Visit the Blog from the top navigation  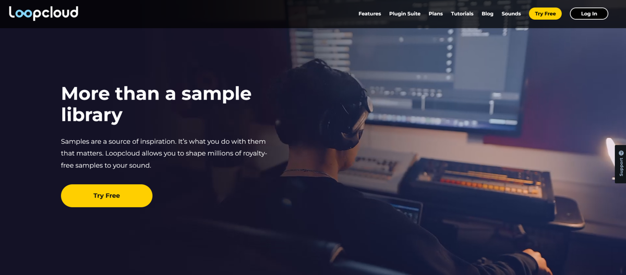click(x=487, y=14)
